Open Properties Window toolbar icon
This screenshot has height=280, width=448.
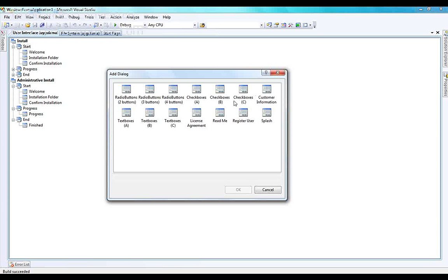276,25
